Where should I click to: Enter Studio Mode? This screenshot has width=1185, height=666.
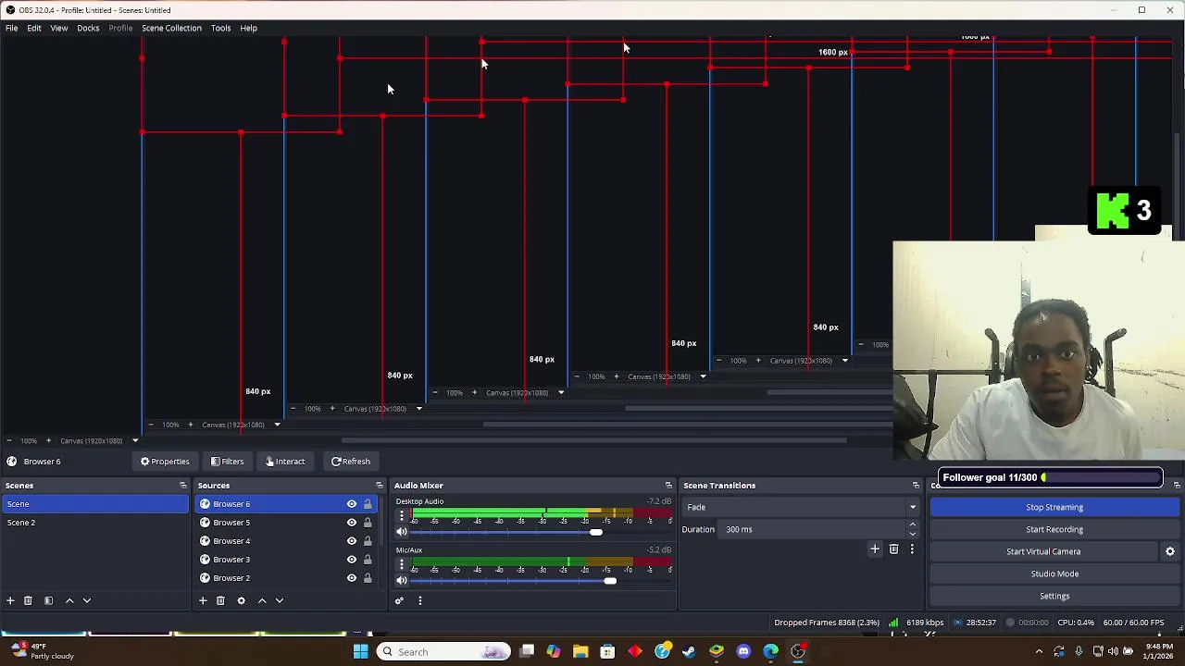click(1054, 573)
